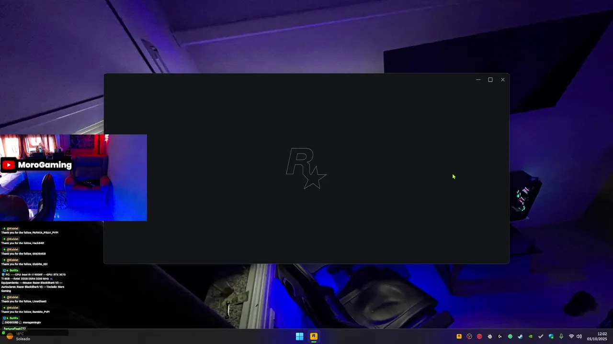Screen dimensions: 613x344
Task: Open the Steam tray icon
Action: click(520, 336)
